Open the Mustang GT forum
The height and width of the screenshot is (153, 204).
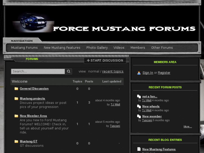point(29,141)
